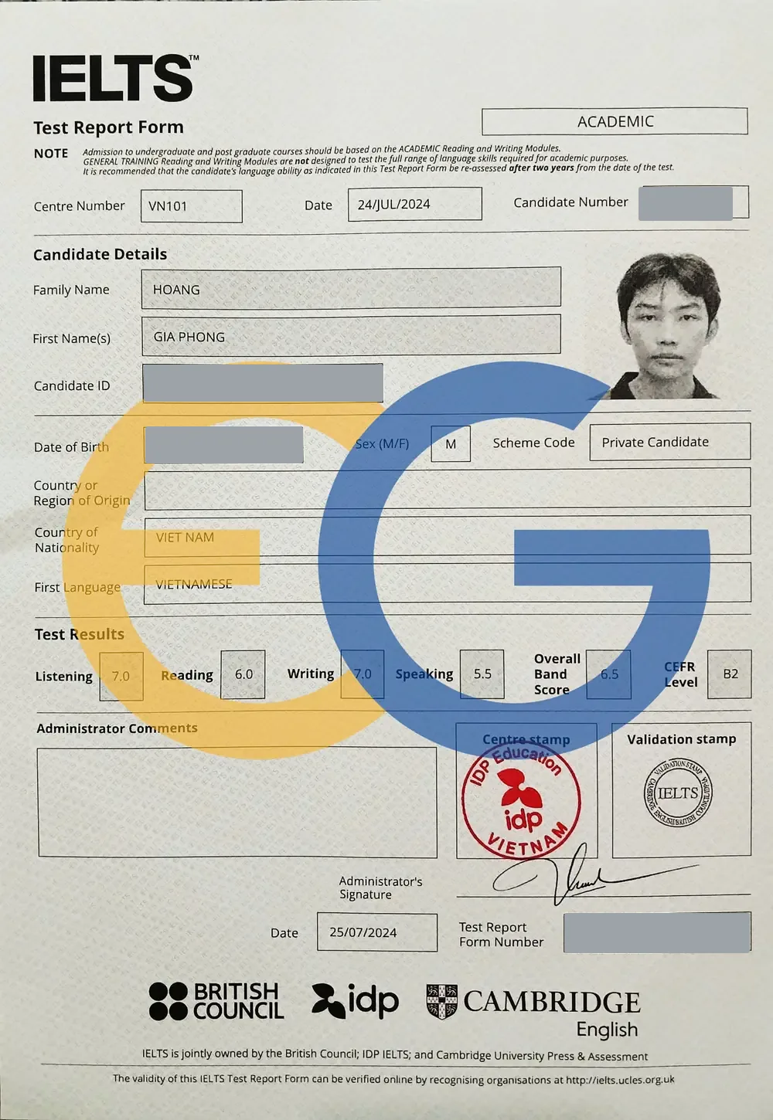Click the 'Date of Birth' label

[71, 447]
